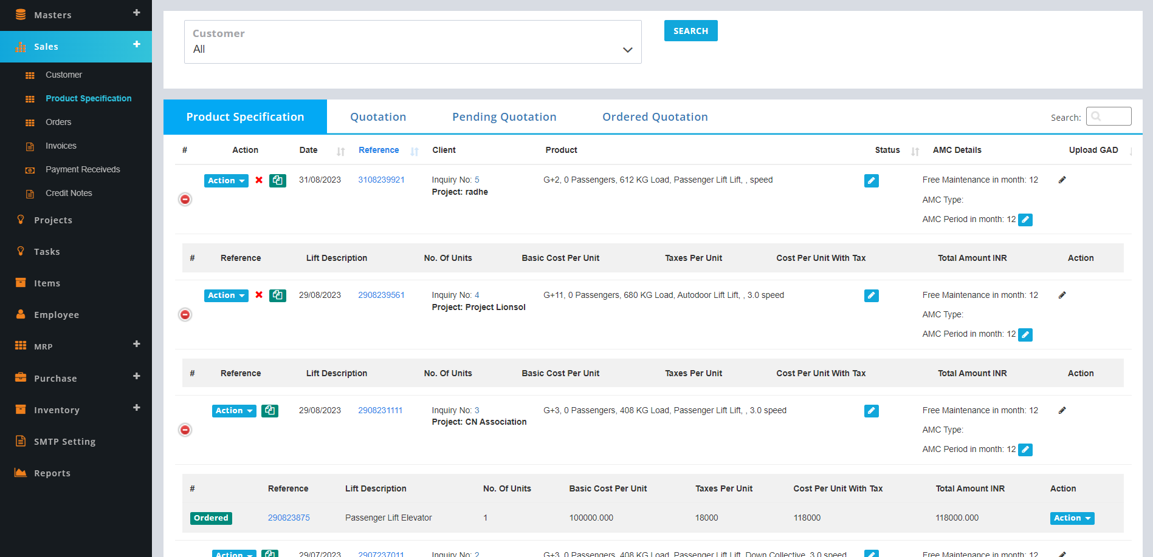Open the SMTP Setting sidebar section
The image size is (1153, 557).
(x=64, y=442)
